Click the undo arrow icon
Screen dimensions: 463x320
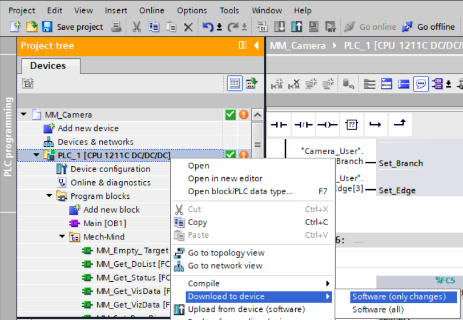pyautogui.click(x=208, y=27)
